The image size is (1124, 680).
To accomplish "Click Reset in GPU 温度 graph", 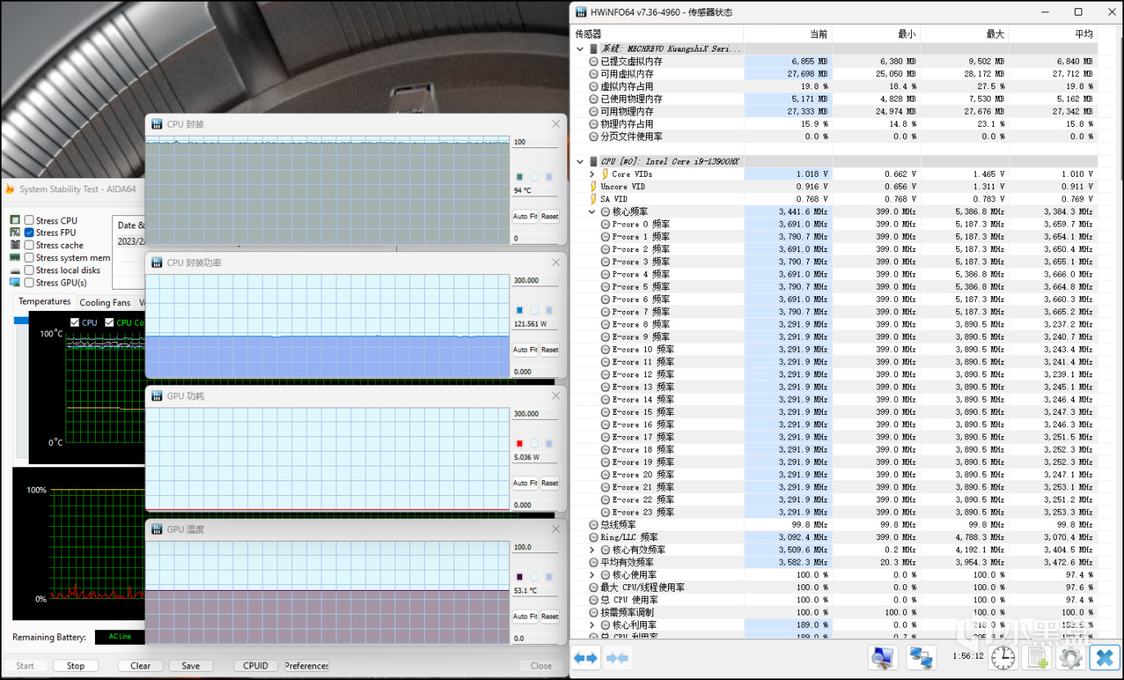I will click(549, 617).
